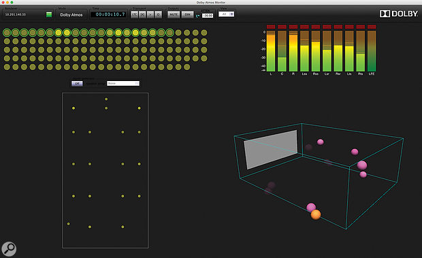Clear the Lss channel clip indicator

(304, 27)
